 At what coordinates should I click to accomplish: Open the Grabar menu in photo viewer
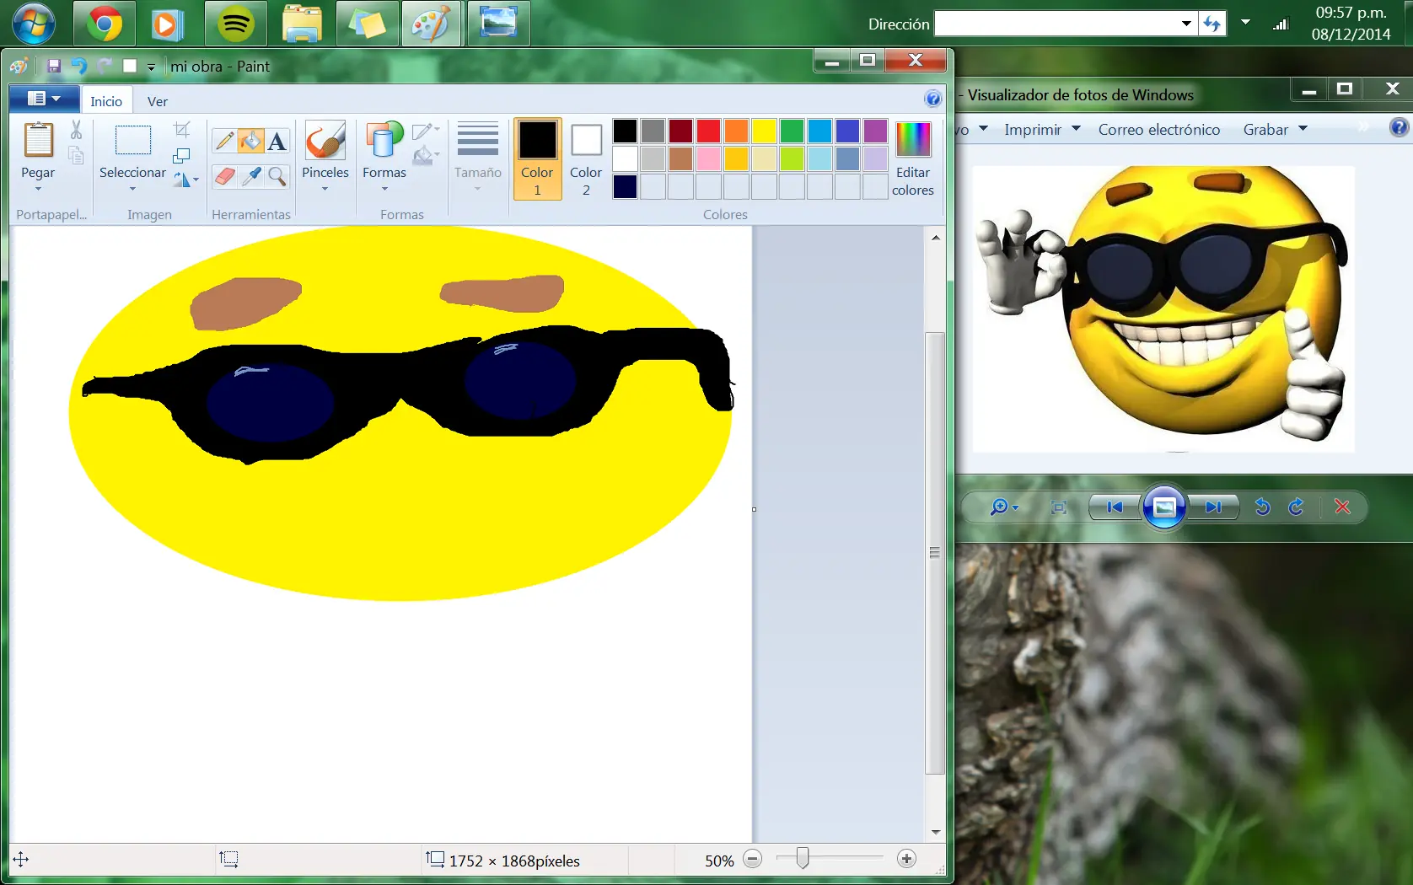[1275, 129]
